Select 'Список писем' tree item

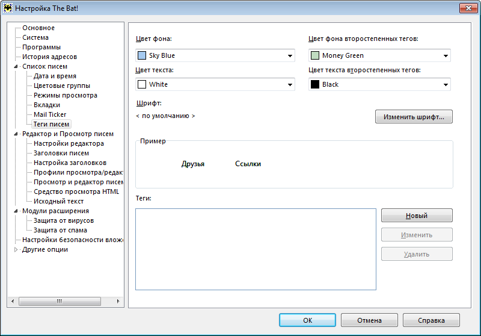click(x=44, y=66)
